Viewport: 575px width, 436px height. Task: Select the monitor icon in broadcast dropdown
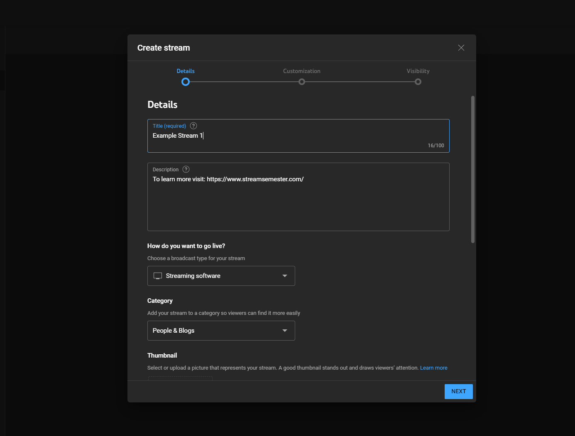click(x=158, y=276)
